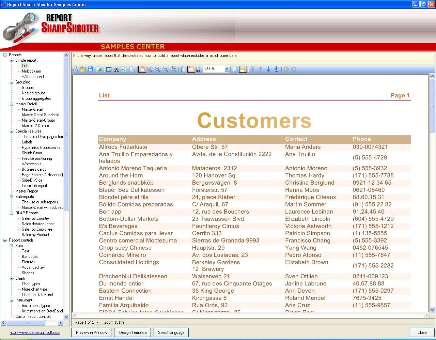
Task: Click the Export document icon
Action: click(99, 69)
